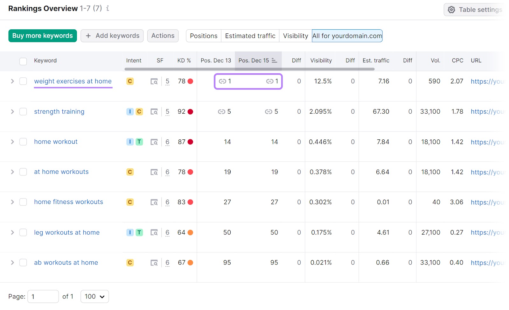Viewport: 509px width, 310px height.
Task: Click SERP features icon for strength training
Action: click(x=154, y=112)
